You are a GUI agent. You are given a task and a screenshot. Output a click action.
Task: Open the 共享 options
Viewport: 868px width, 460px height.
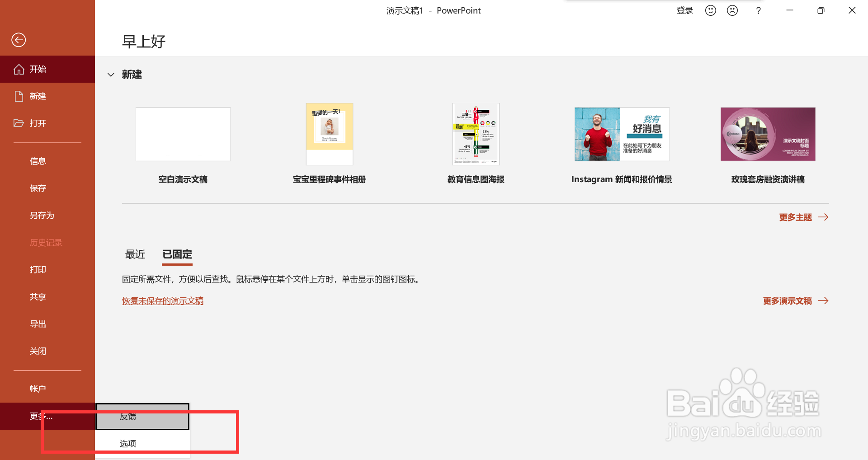coord(47,297)
